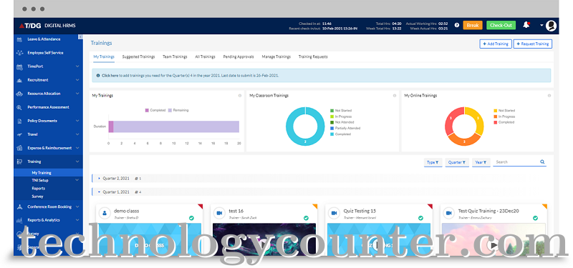The image size is (573, 268).
Task: Click the training Search input field
Action: tap(516, 162)
